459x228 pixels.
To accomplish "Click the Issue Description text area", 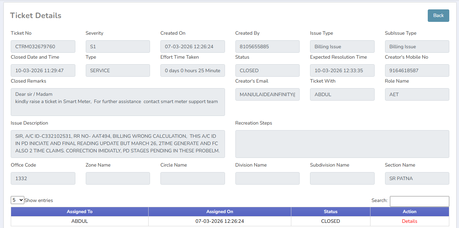I will click(118, 144).
